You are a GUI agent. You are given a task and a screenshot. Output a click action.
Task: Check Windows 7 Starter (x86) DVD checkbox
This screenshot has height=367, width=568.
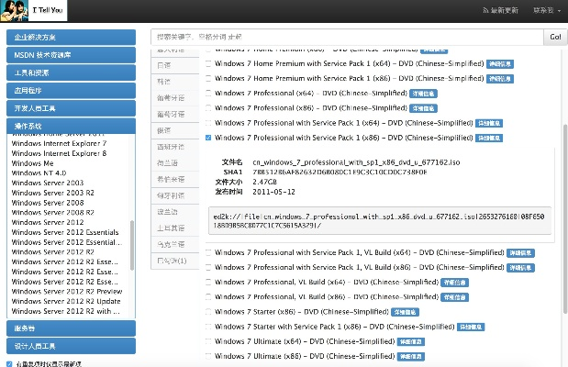pyautogui.click(x=208, y=311)
